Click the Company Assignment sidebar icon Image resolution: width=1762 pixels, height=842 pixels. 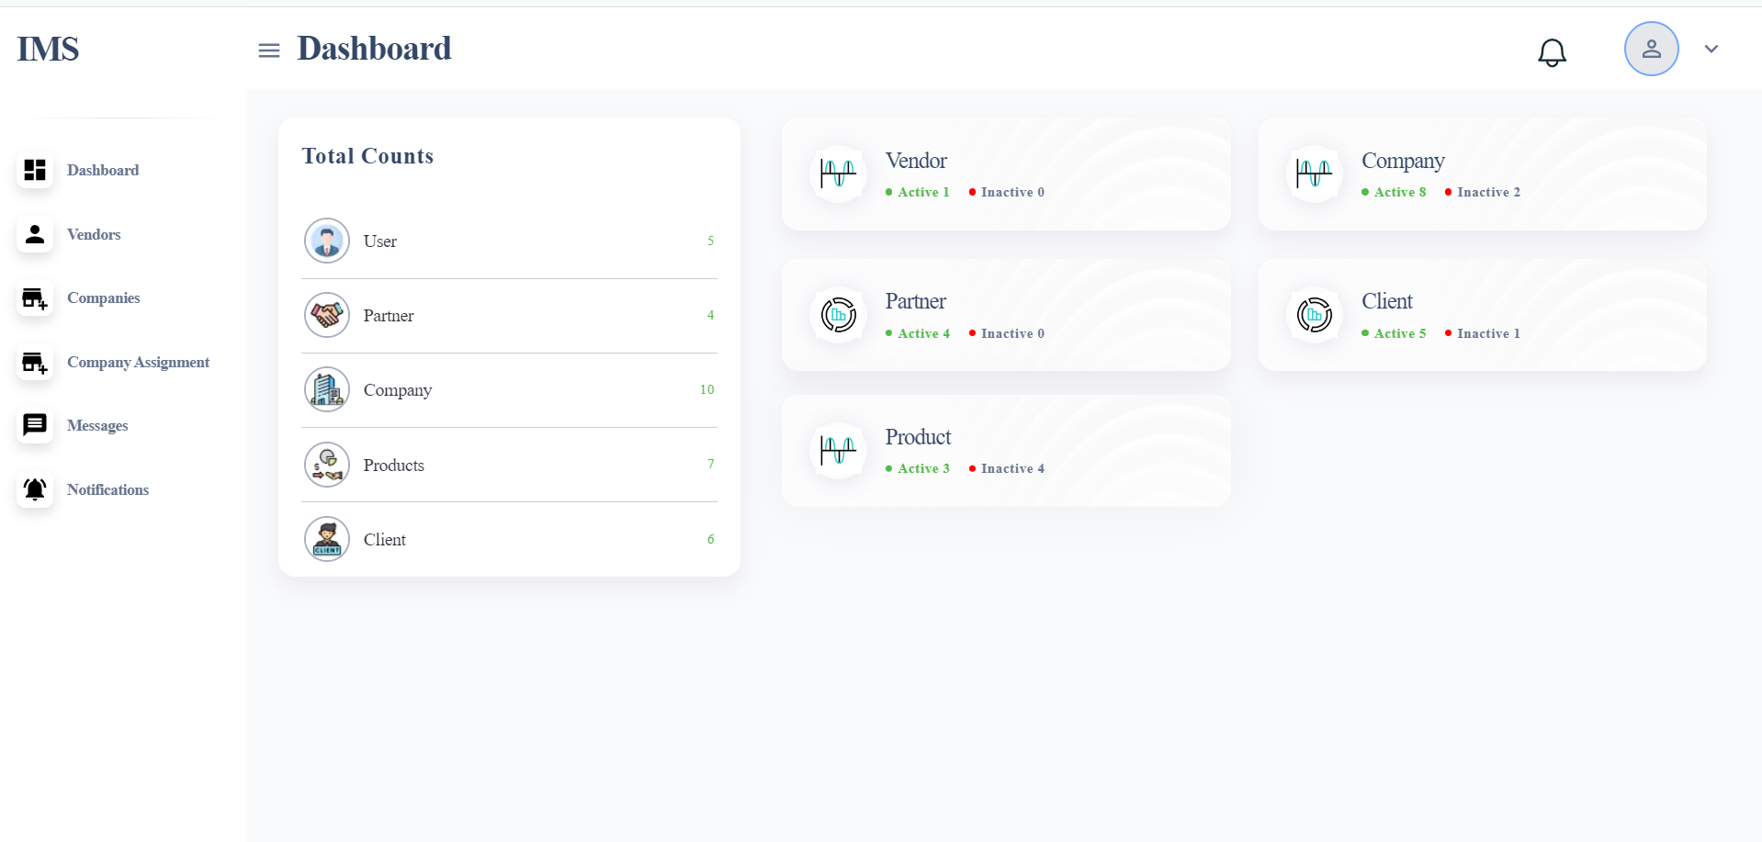(35, 363)
